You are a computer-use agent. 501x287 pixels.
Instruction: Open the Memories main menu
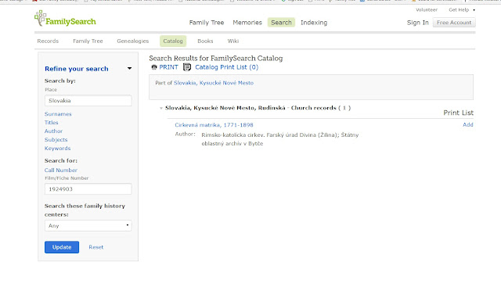tap(247, 23)
